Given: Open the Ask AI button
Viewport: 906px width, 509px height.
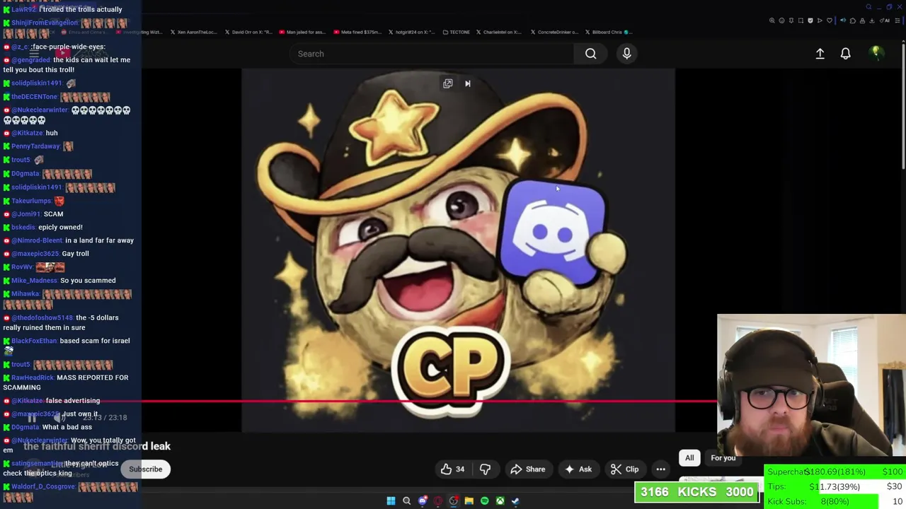Looking at the screenshot, I should click(x=578, y=469).
